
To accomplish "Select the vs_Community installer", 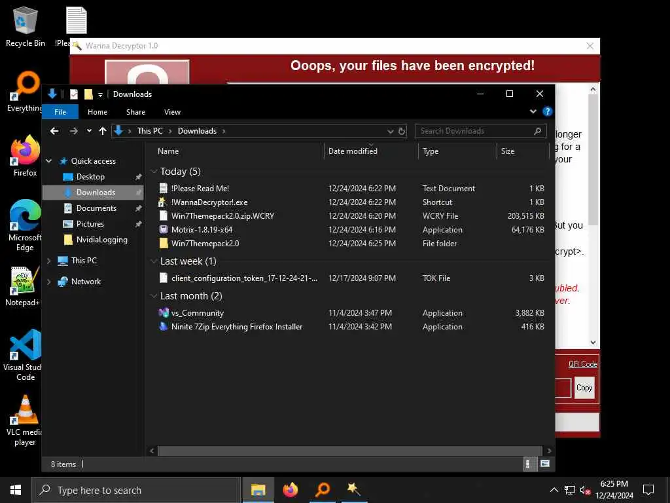I will click(198, 313).
